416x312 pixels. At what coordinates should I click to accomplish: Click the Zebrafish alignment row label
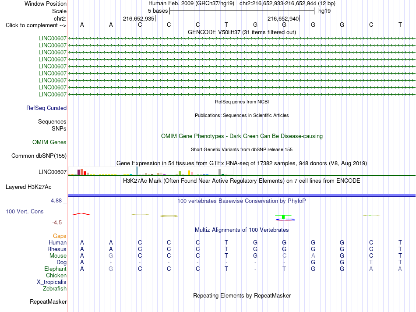(x=55, y=288)
